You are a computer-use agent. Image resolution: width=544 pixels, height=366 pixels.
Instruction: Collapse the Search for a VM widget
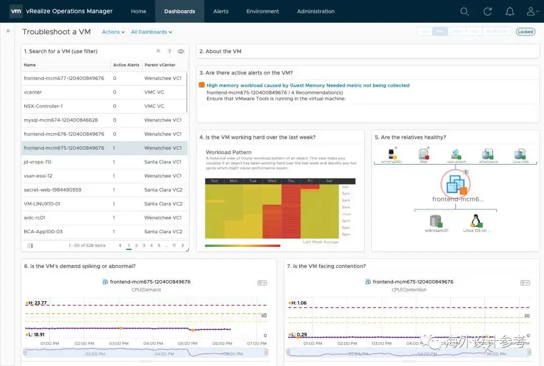(158, 51)
